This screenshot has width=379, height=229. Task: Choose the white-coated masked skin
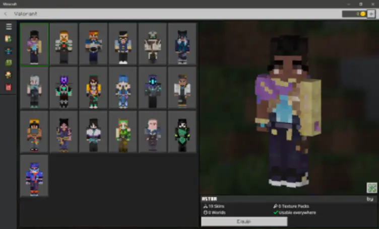point(153,44)
